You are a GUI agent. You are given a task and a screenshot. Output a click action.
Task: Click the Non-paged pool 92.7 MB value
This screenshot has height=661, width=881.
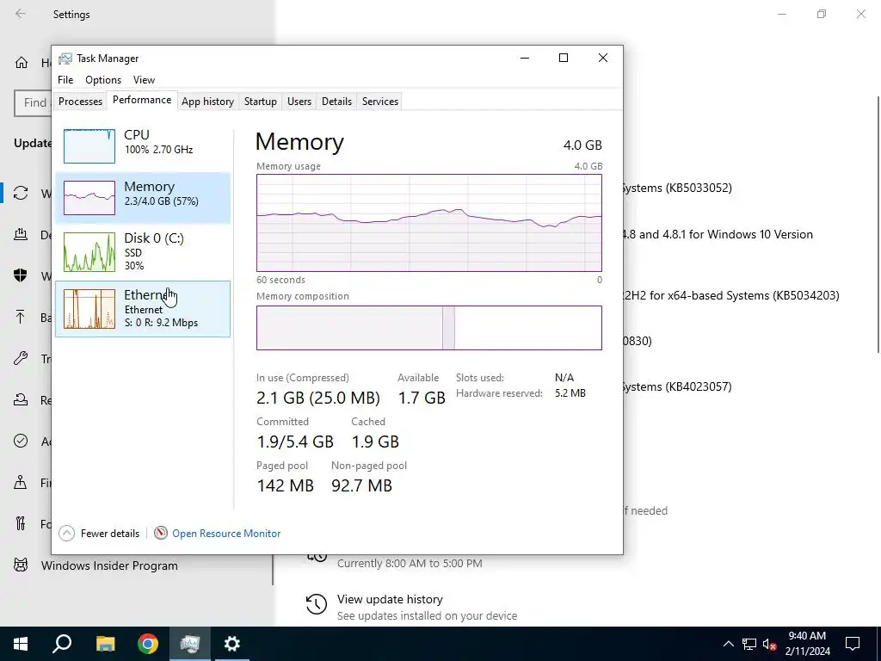361,485
